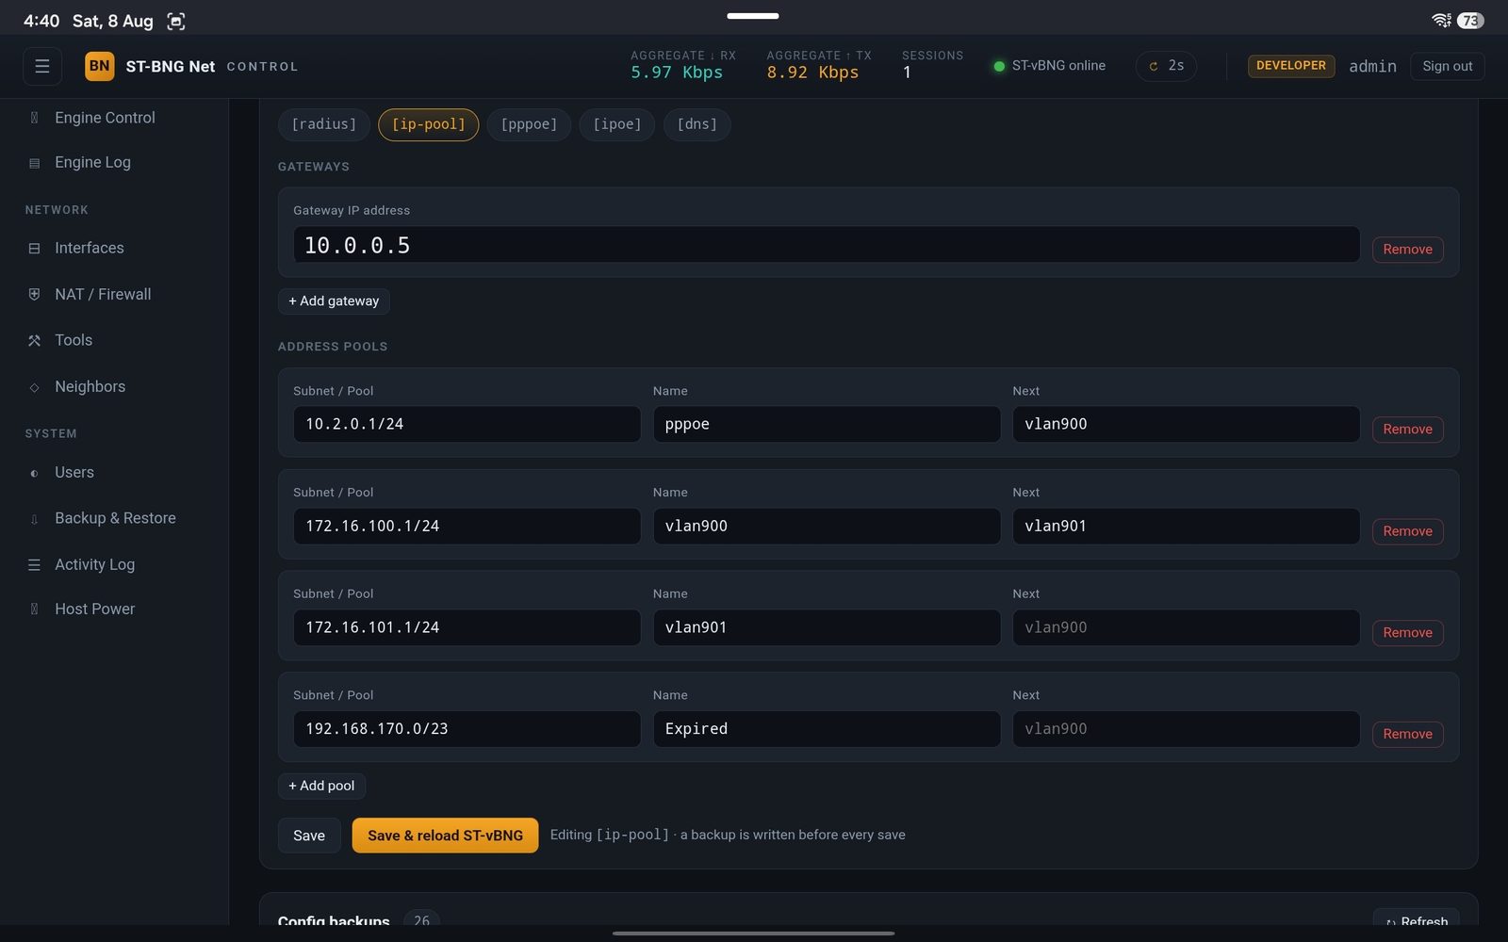Screen dimensions: 1508x942
Task: Click the Activity Log list icon
Action: [35, 564]
